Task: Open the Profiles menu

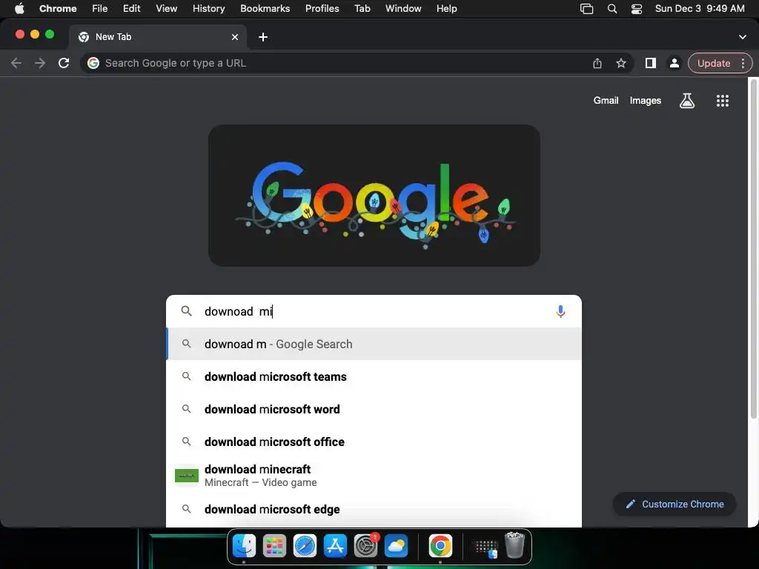Action: (322, 8)
